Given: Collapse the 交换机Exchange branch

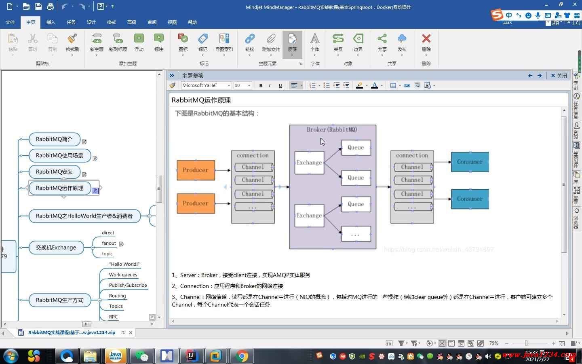Looking at the screenshot, I should (x=93, y=248).
